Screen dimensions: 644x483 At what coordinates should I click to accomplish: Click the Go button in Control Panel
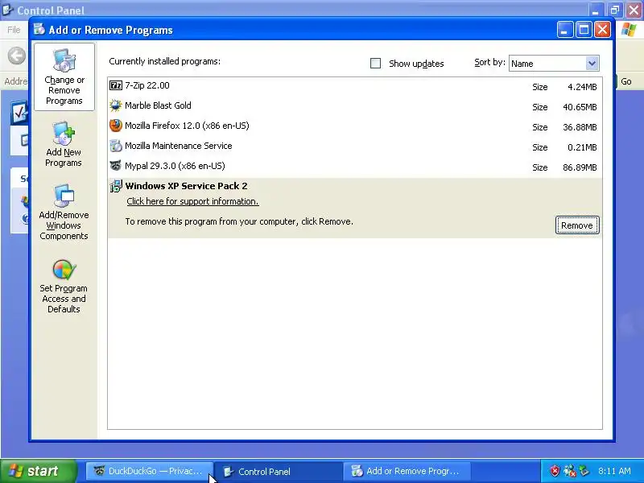625,81
